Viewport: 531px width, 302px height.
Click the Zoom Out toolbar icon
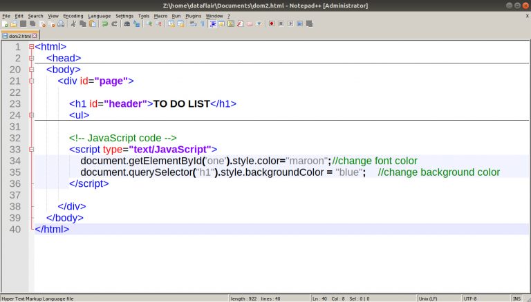point(159,23)
